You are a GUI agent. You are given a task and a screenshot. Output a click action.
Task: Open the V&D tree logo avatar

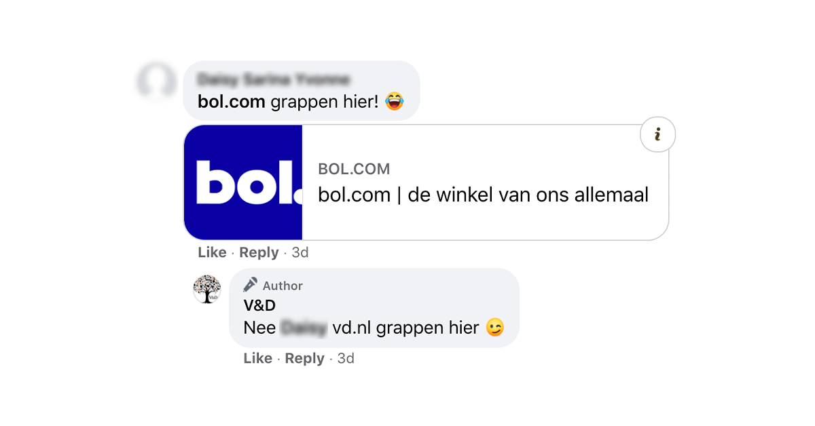coord(207,290)
